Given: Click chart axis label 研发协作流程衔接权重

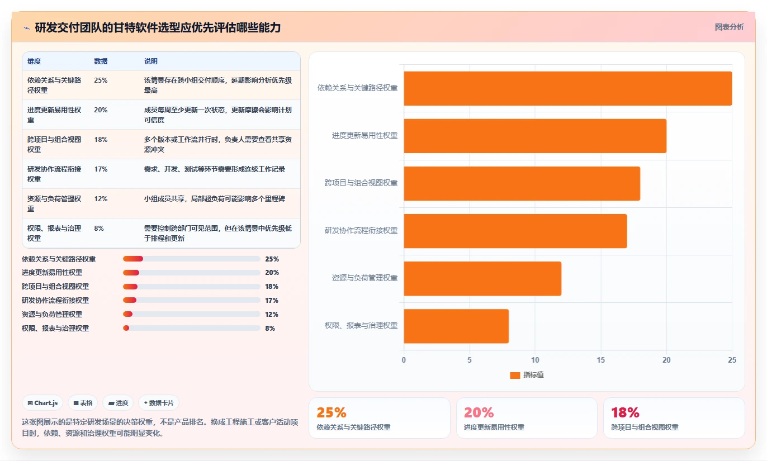Looking at the screenshot, I should [361, 230].
